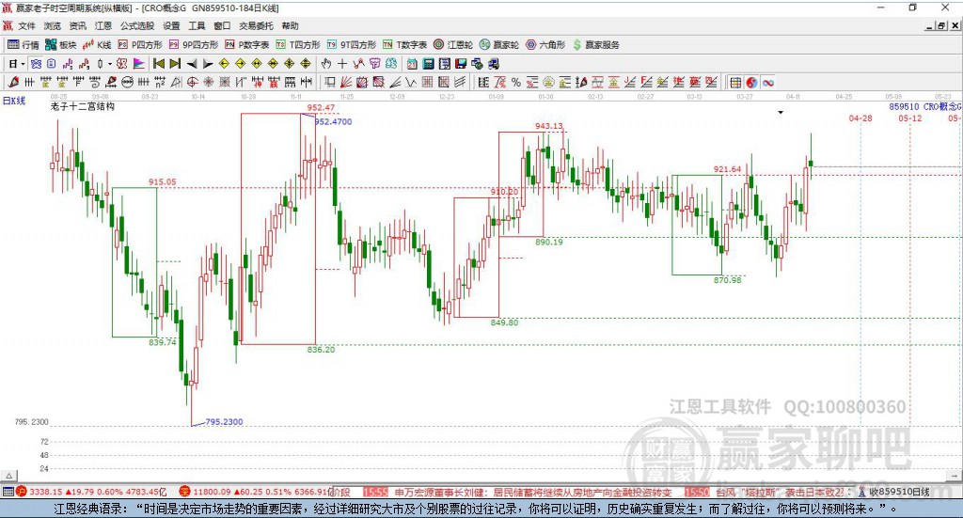Open the P数字表 number table
The image size is (963, 518).
tap(247, 45)
